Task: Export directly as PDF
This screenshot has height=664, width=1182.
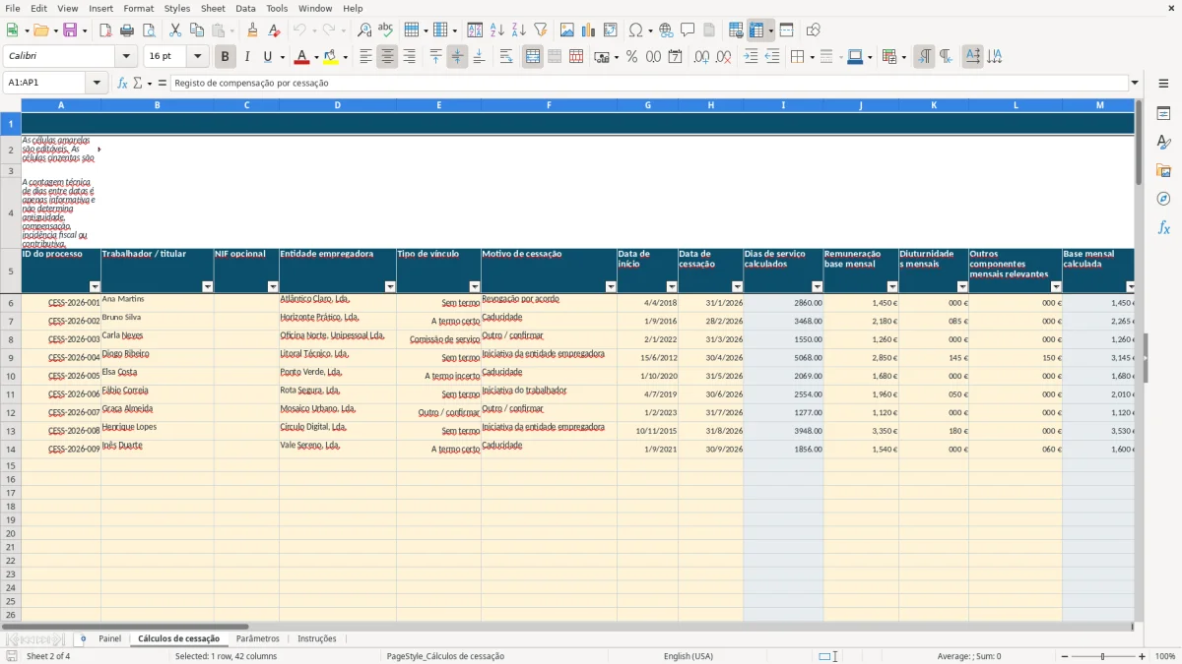Action: point(105,30)
